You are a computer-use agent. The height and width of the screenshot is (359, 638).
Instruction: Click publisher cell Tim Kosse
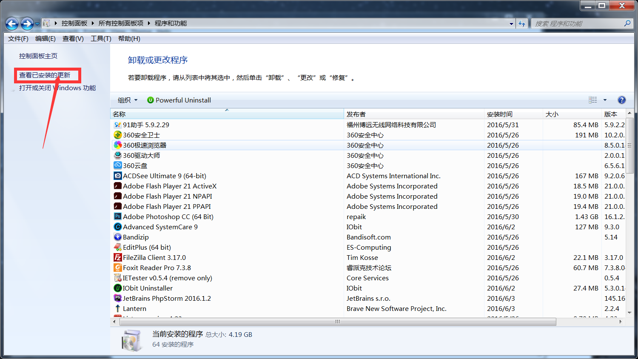[x=362, y=257]
